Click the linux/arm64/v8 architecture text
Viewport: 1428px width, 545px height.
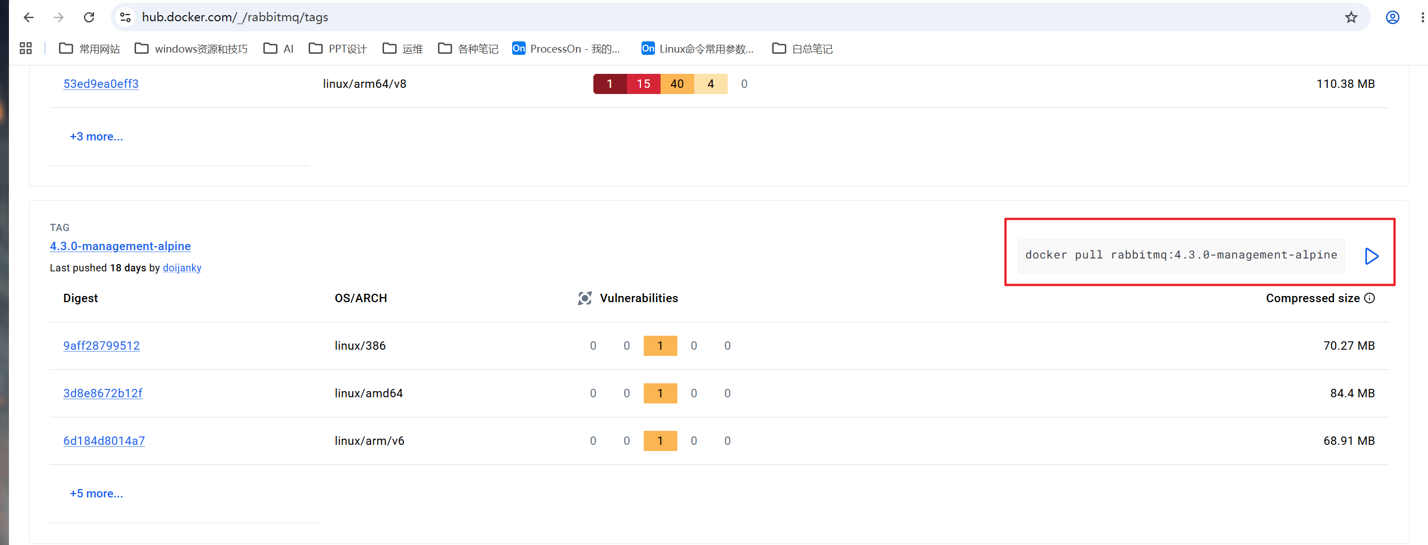coord(364,84)
